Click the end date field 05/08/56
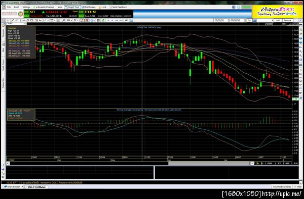Screen dimensions: 304x199 (235, 20)
